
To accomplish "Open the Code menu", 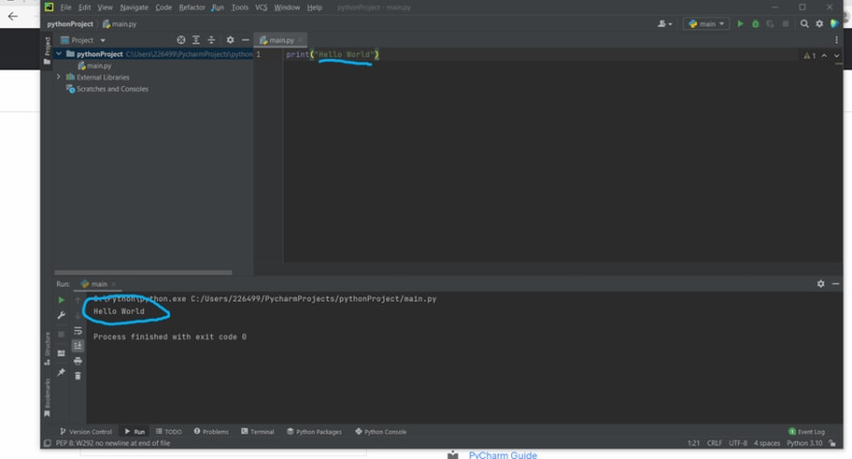I will point(163,7).
